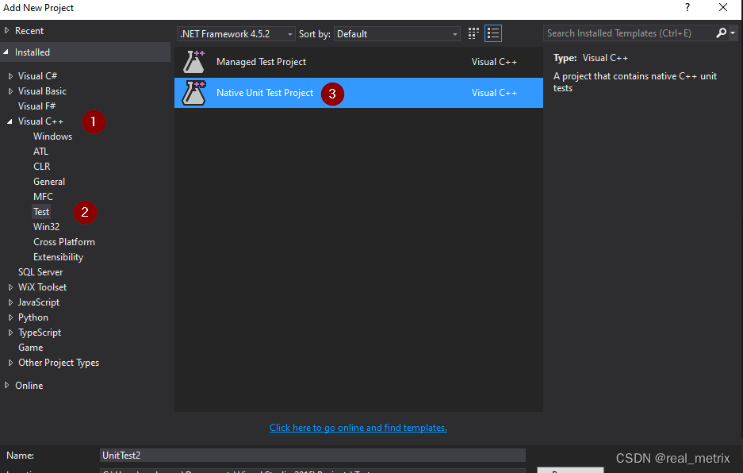743x473 pixels.
Task: Expand the TypeScript node
Action: point(10,333)
